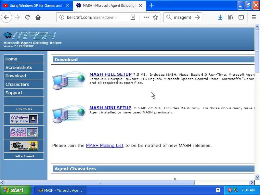Click the address bar URL field
This screenshot has height=195, width=260.
[92, 17]
